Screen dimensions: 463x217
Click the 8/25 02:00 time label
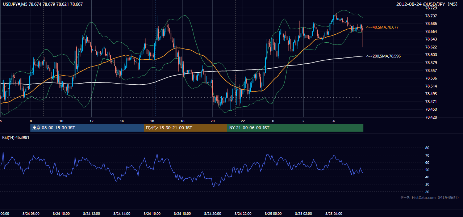point(303,213)
